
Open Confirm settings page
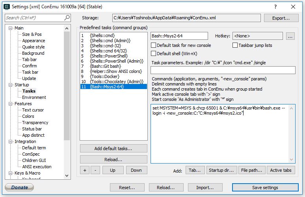tap(29, 66)
